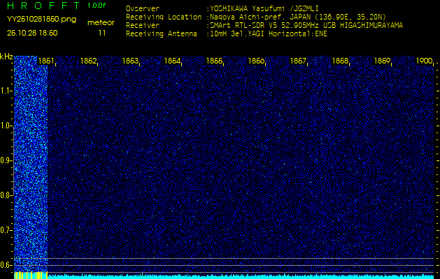Click the yellow signal level bars at bottom left
This screenshot has height=279, width=440.
coord(30,276)
